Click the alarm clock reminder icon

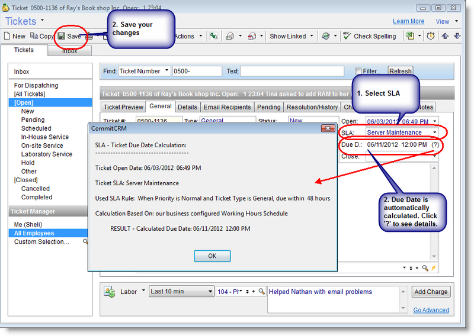430,36
